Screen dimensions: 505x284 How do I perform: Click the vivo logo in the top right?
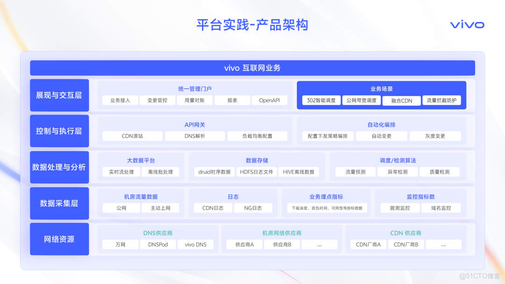468,25
